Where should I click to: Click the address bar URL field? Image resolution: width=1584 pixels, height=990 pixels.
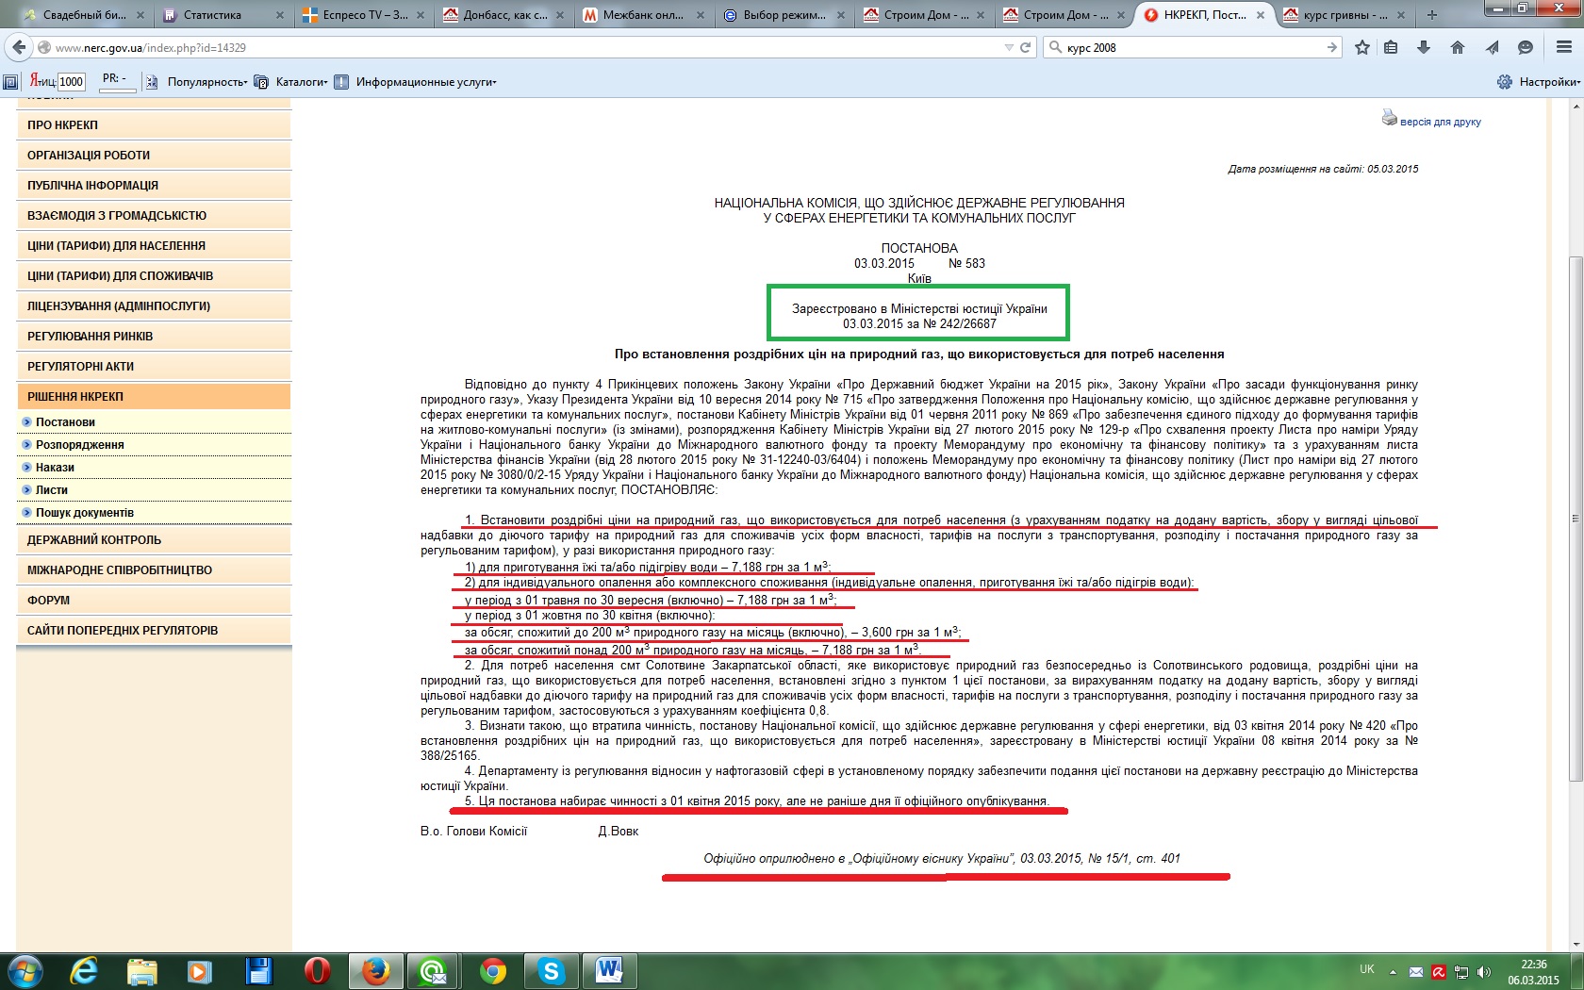tap(528, 47)
